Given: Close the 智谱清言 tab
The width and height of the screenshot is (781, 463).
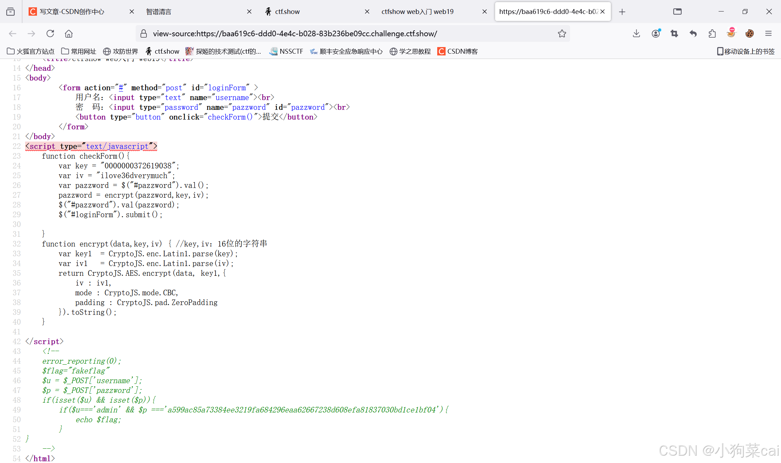Looking at the screenshot, I should tap(249, 12).
